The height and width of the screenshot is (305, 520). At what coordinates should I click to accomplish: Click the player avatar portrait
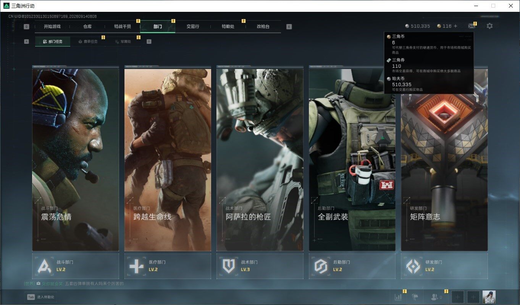tap(489, 297)
